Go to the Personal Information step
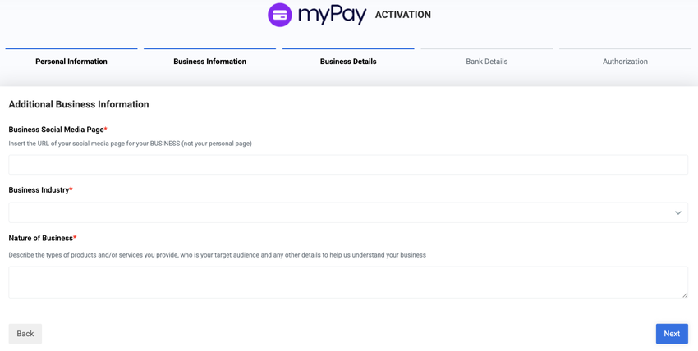 click(71, 62)
